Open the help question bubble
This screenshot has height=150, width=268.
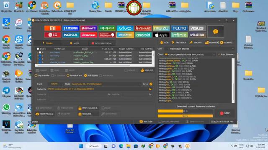(x=216, y=32)
